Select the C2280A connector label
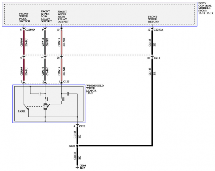The image size is (215, 171). pos(159,30)
